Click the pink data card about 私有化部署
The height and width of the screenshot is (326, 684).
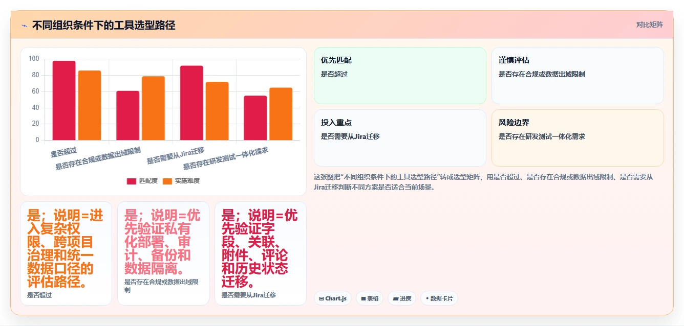[163, 253]
